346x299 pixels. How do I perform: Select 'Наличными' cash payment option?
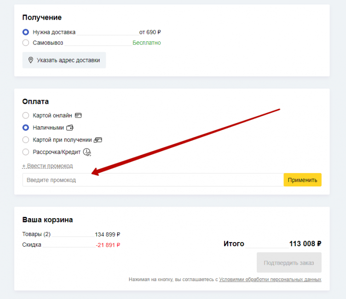(x=26, y=128)
